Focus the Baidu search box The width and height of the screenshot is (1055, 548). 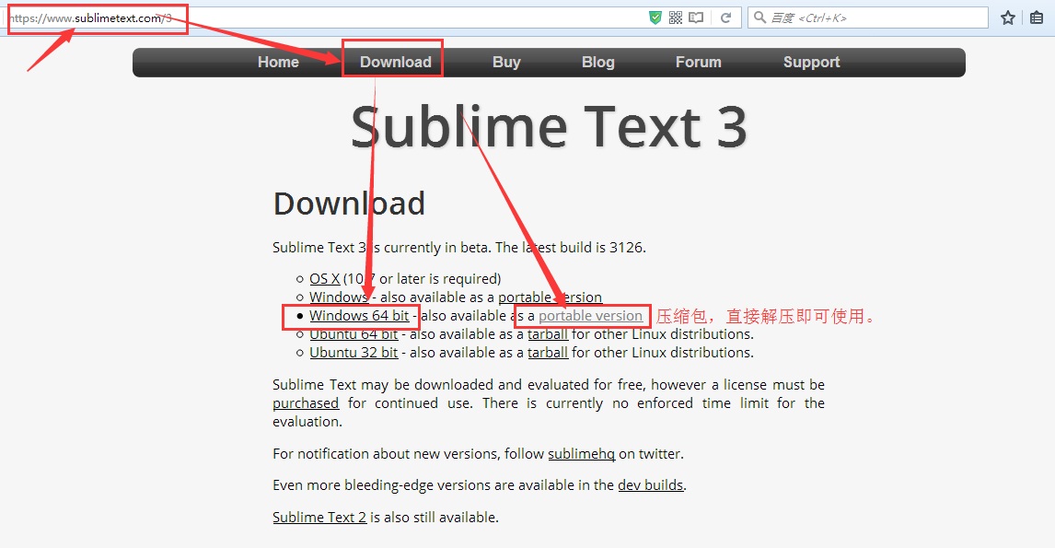[x=868, y=17]
